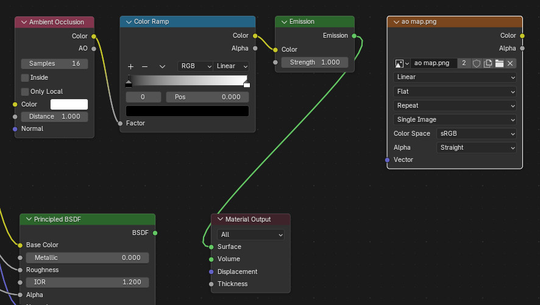Screen dimensions: 540x305
Task: Collapse the ao map.png node
Action: click(x=396, y=22)
